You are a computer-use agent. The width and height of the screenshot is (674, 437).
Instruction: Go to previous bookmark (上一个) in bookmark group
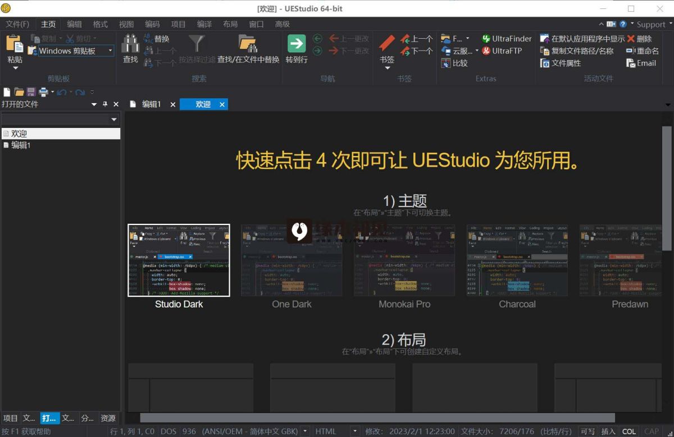click(x=416, y=39)
